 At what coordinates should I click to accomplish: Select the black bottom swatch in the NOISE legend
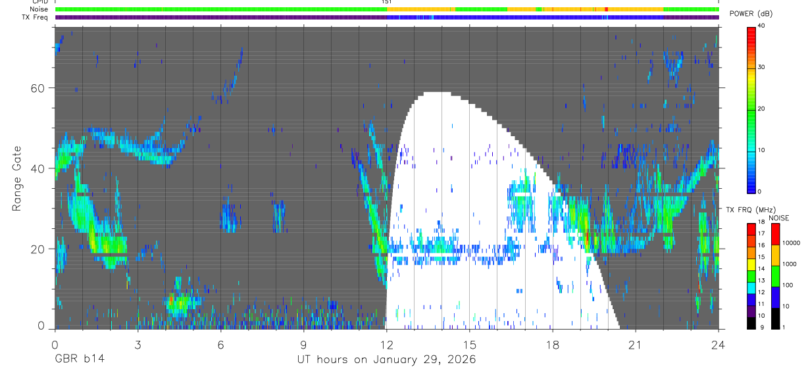[776, 318]
